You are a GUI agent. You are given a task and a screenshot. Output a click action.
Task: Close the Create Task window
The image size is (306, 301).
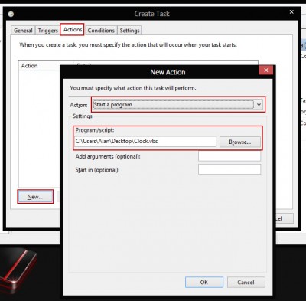point(291,12)
